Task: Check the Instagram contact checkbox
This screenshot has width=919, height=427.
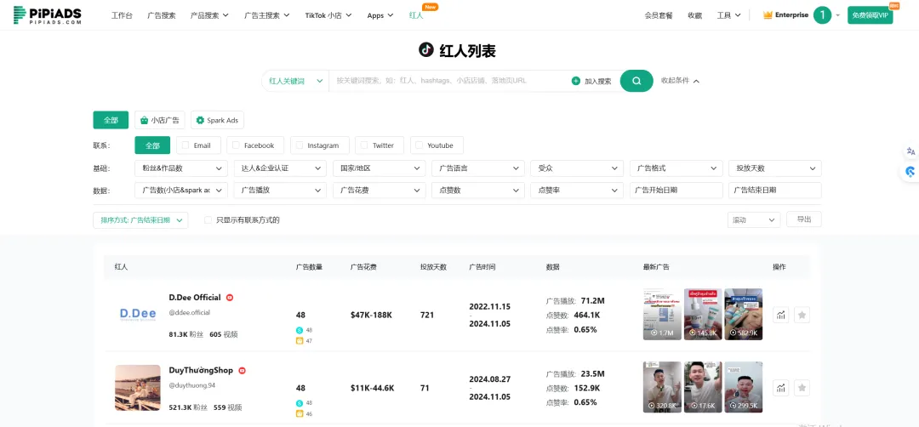Action: coord(300,145)
